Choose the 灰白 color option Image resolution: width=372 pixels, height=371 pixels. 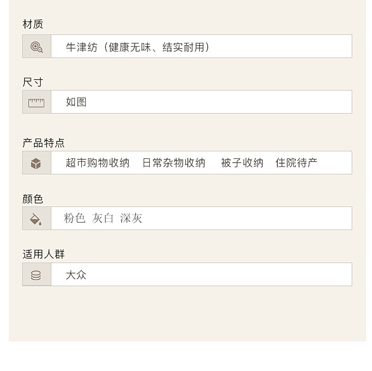point(103,218)
